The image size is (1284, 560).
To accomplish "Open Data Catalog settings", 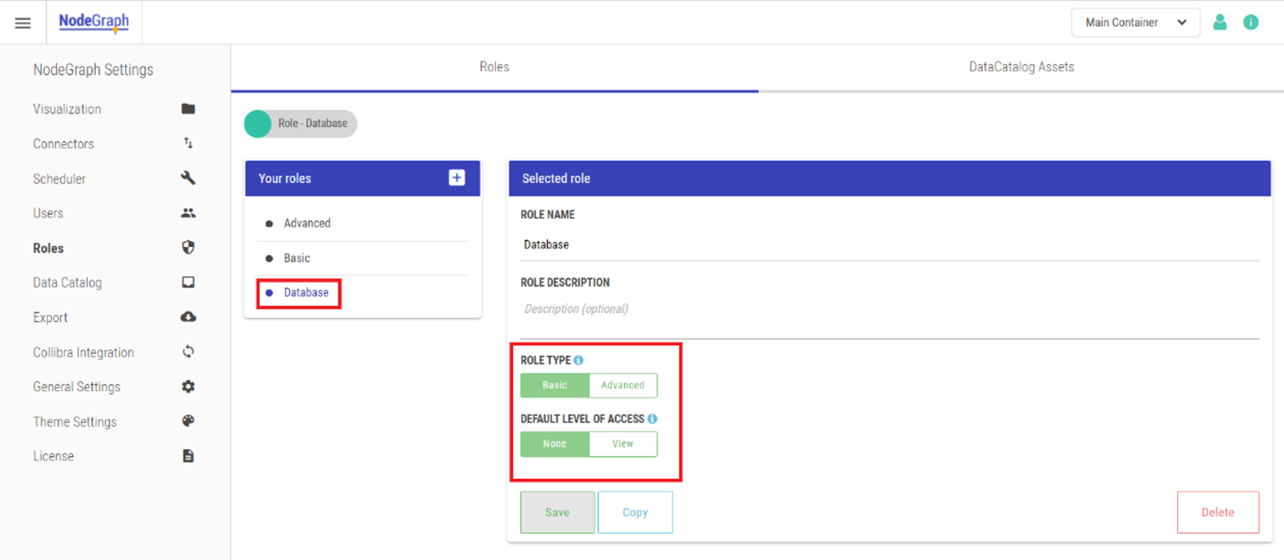I will [x=67, y=283].
